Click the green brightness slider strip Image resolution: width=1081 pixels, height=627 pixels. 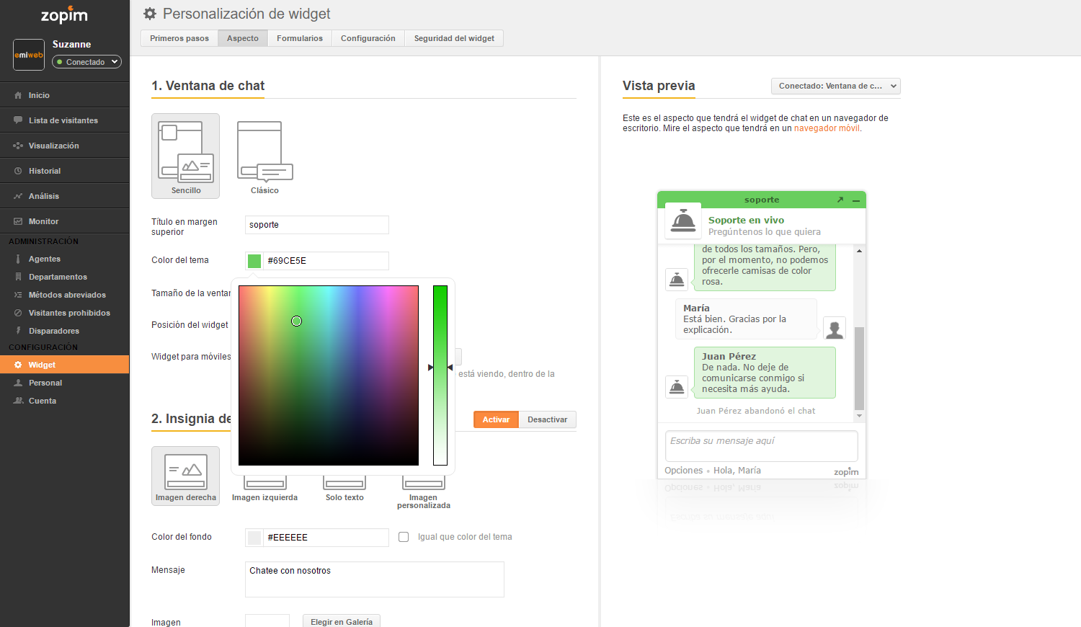pyautogui.click(x=440, y=375)
